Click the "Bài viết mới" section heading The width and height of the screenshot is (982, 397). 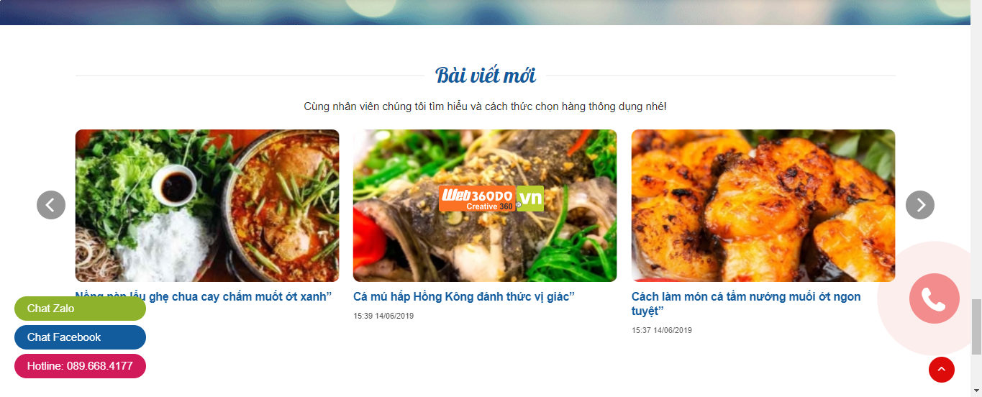pyautogui.click(x=486, y=75)
